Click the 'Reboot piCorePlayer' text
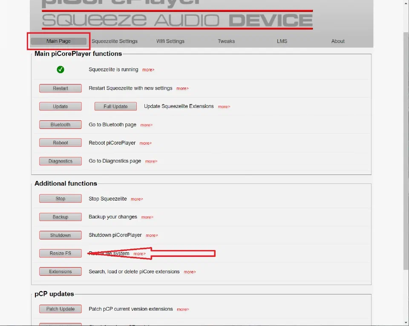The image size is (409, 326). (112, 143)
